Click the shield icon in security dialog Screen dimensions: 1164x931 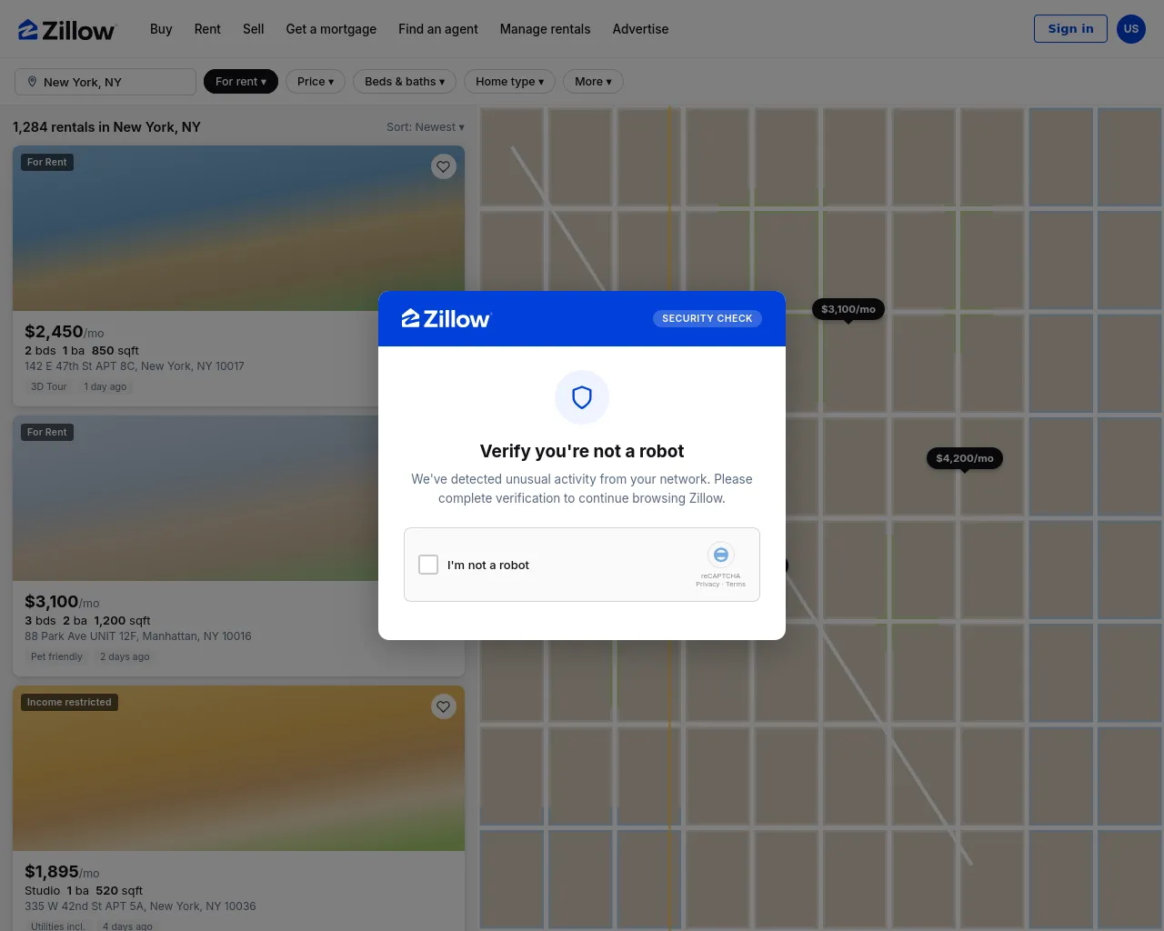[582, 397]
